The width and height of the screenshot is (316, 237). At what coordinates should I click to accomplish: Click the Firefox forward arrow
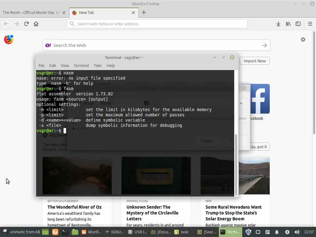coord(16,24)
